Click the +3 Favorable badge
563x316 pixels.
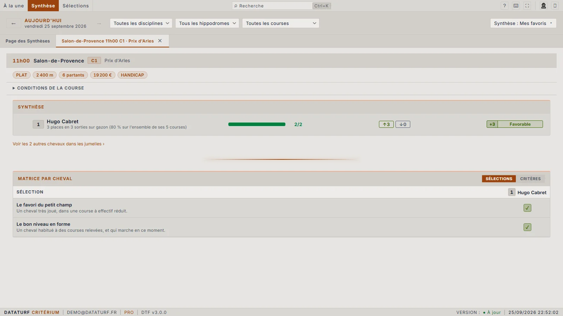point(515,124)
